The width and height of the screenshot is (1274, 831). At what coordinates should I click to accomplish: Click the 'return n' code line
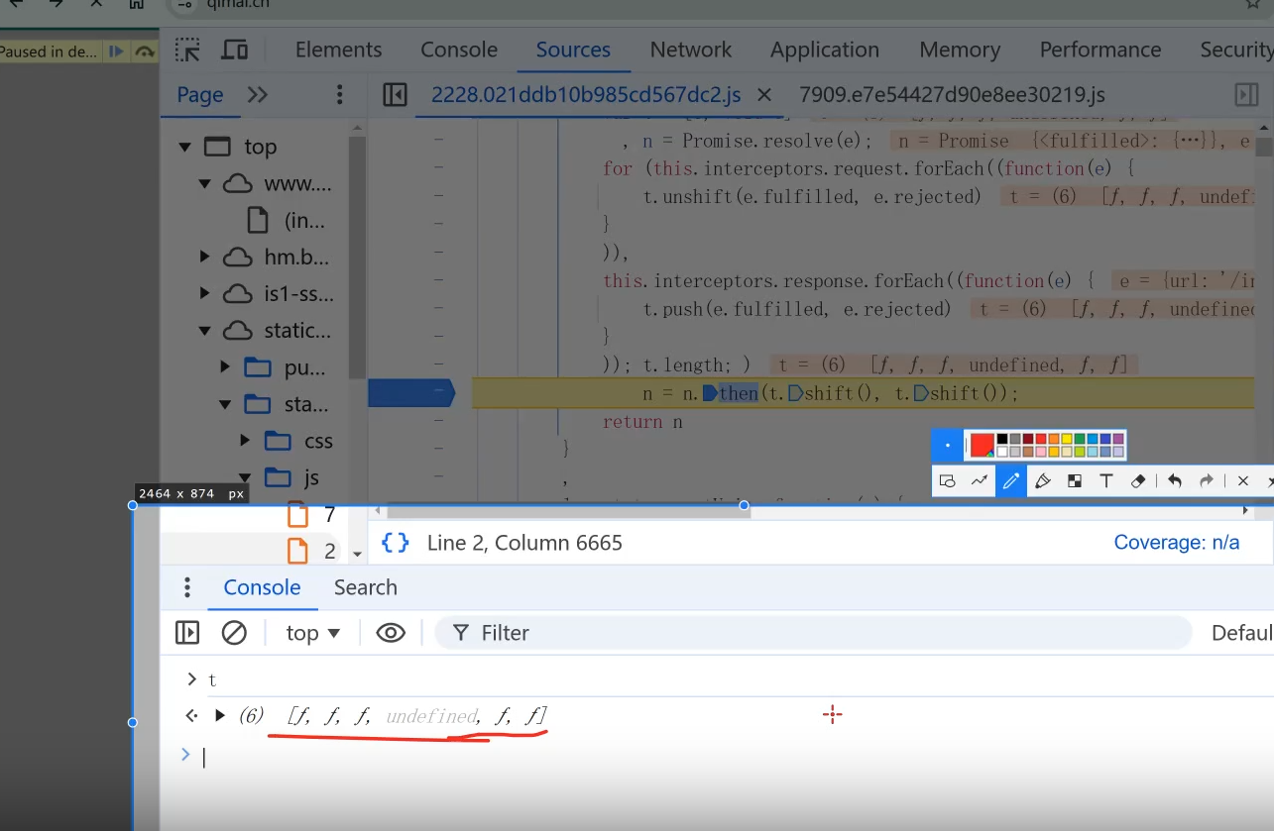coord(642,422)
